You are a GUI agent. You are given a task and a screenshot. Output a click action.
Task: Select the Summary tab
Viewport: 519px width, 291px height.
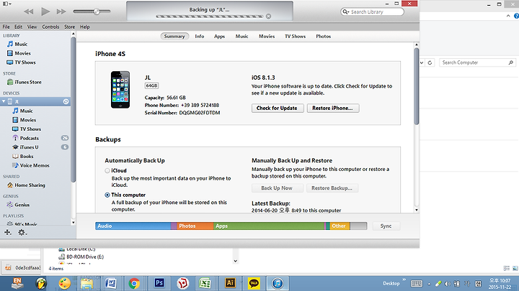click(174, 37)
